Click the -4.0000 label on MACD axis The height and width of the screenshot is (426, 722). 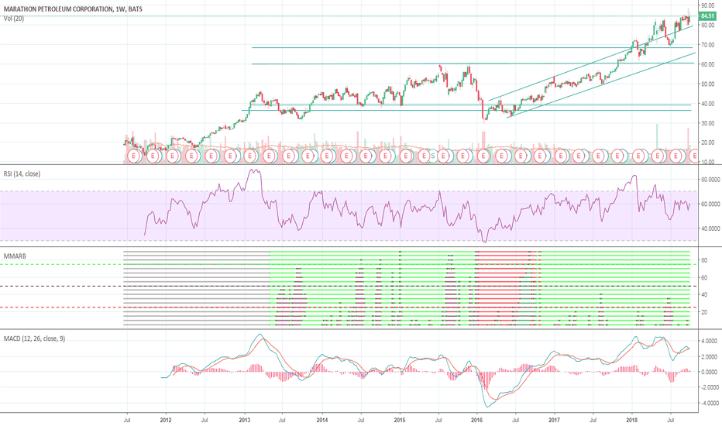tap(709, 404)
